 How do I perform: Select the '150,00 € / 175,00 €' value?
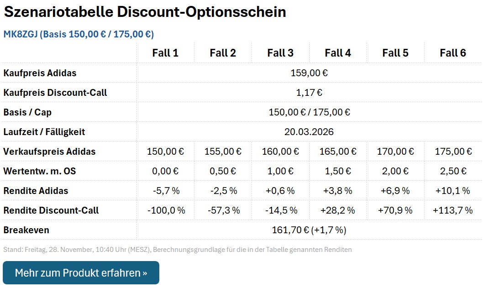point(309,112)
